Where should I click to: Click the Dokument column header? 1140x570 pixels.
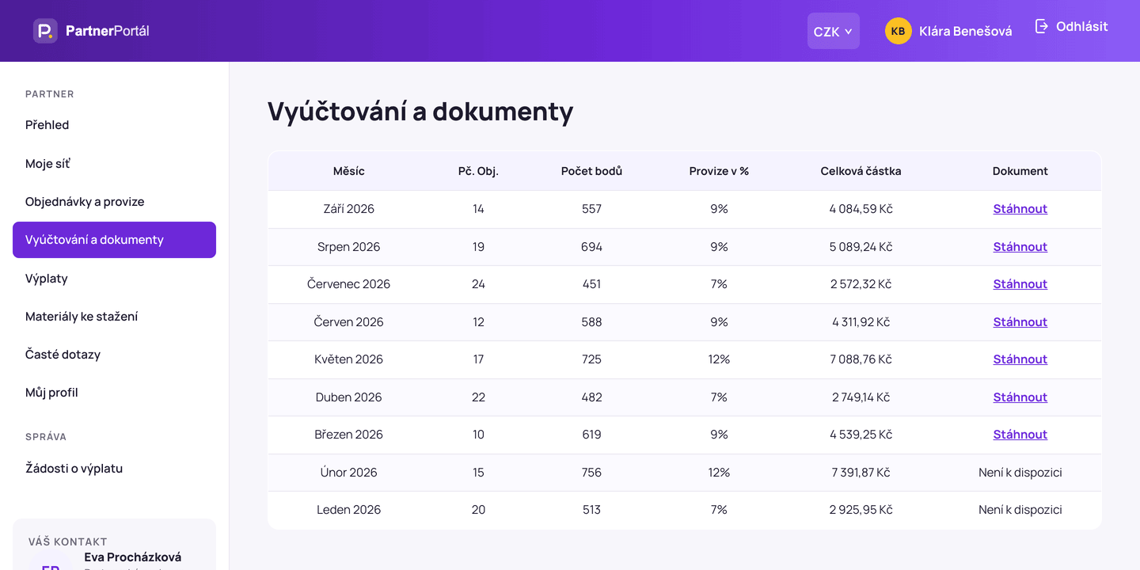1020,171
